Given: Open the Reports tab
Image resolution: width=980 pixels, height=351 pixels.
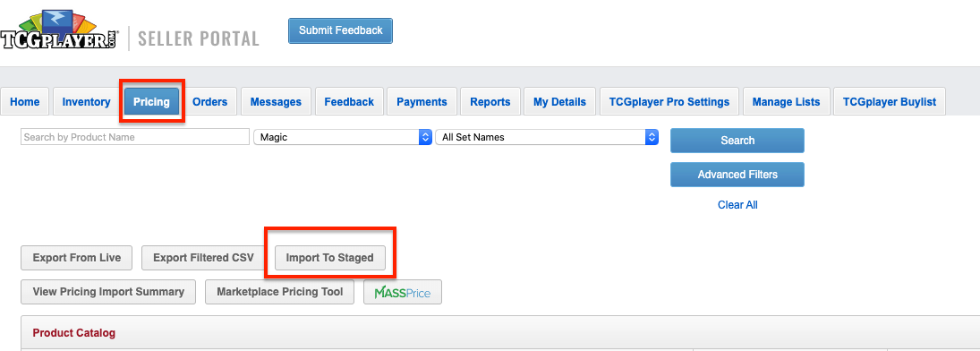Looking at the screenshot, I should [490, 102].
